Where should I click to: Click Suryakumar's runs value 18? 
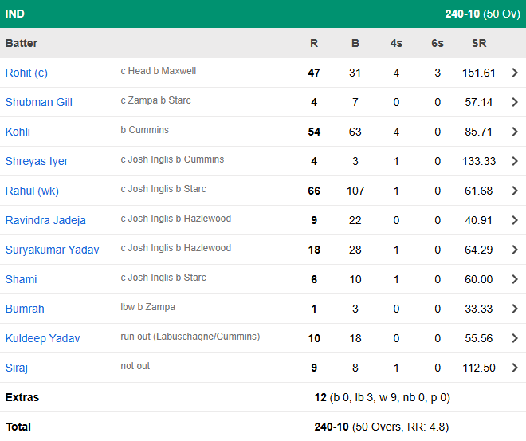coord(314,250)
